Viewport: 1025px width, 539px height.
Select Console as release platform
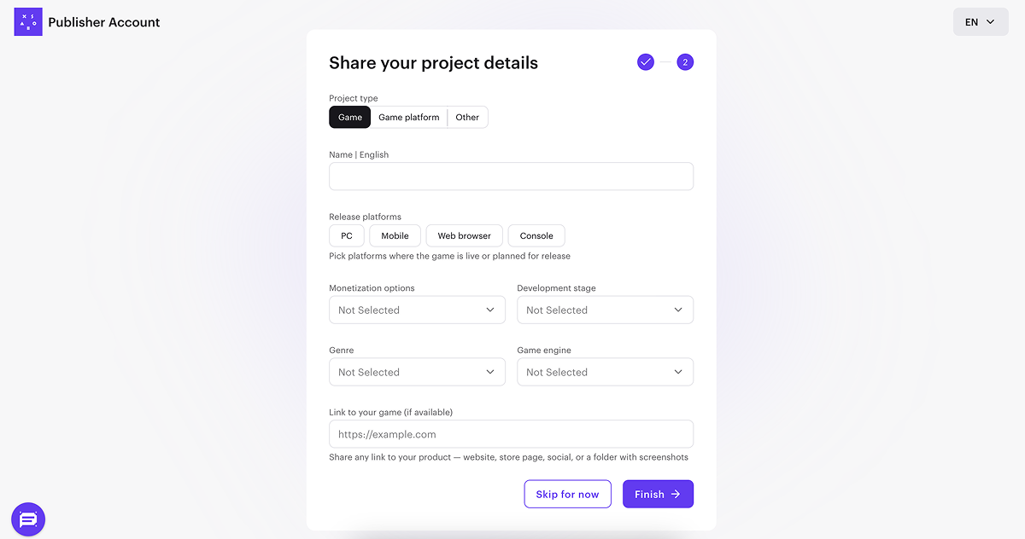(x=536, y=236)
